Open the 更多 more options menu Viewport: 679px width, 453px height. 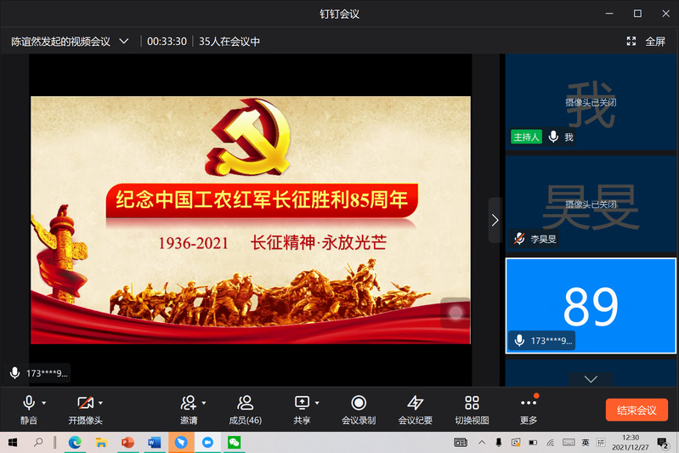529,410
